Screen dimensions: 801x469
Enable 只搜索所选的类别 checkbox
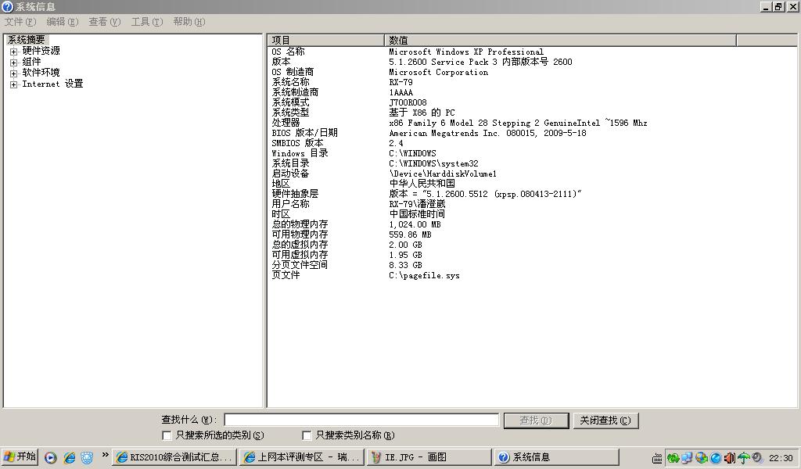pos(167,435)
